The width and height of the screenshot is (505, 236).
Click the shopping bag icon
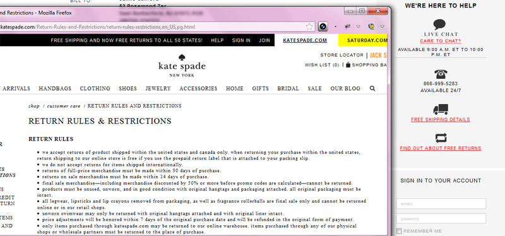[348, 64]
